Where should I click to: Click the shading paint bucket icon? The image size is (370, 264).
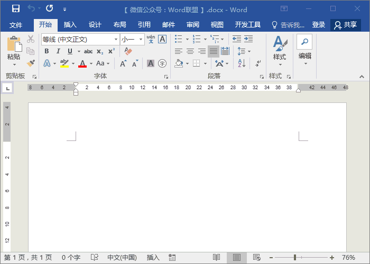pos(179,63)
